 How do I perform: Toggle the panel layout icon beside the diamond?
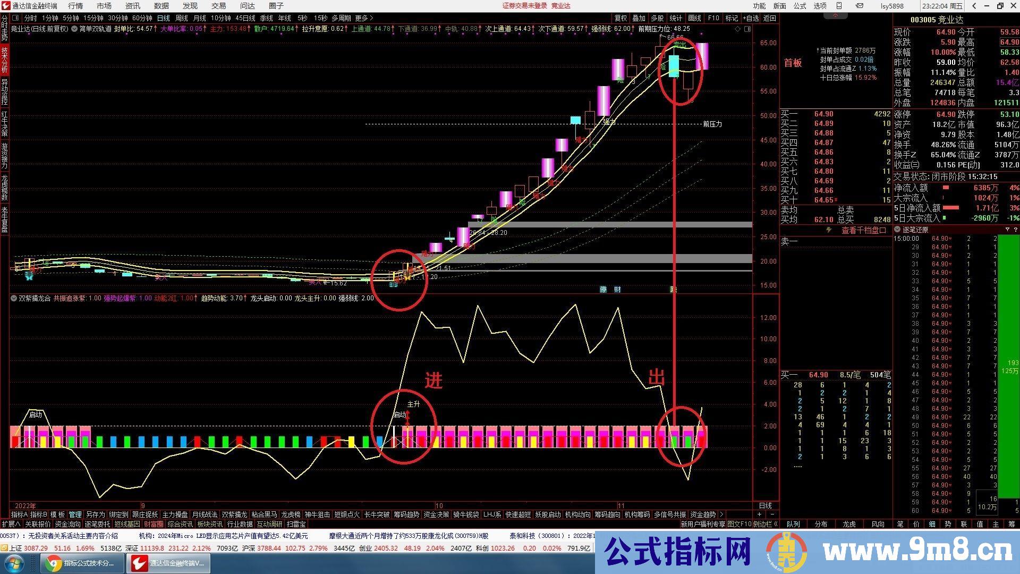point(747,29)
